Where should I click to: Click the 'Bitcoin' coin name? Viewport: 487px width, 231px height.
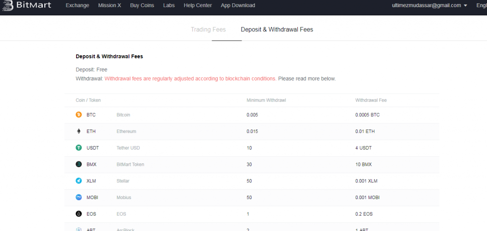pos(123,115)
